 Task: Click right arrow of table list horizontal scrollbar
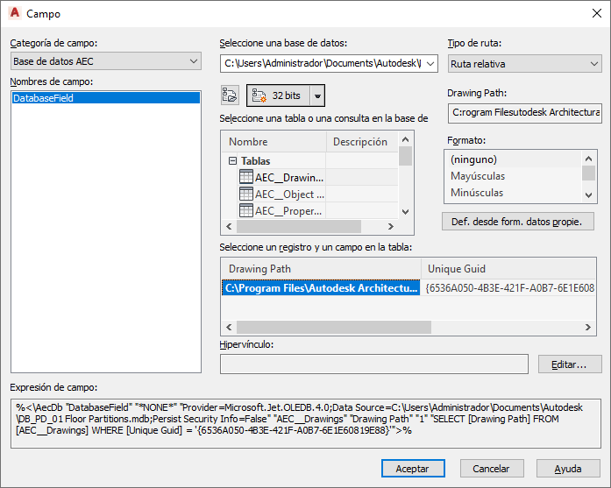pyautogui.click(x=390, y=226)
